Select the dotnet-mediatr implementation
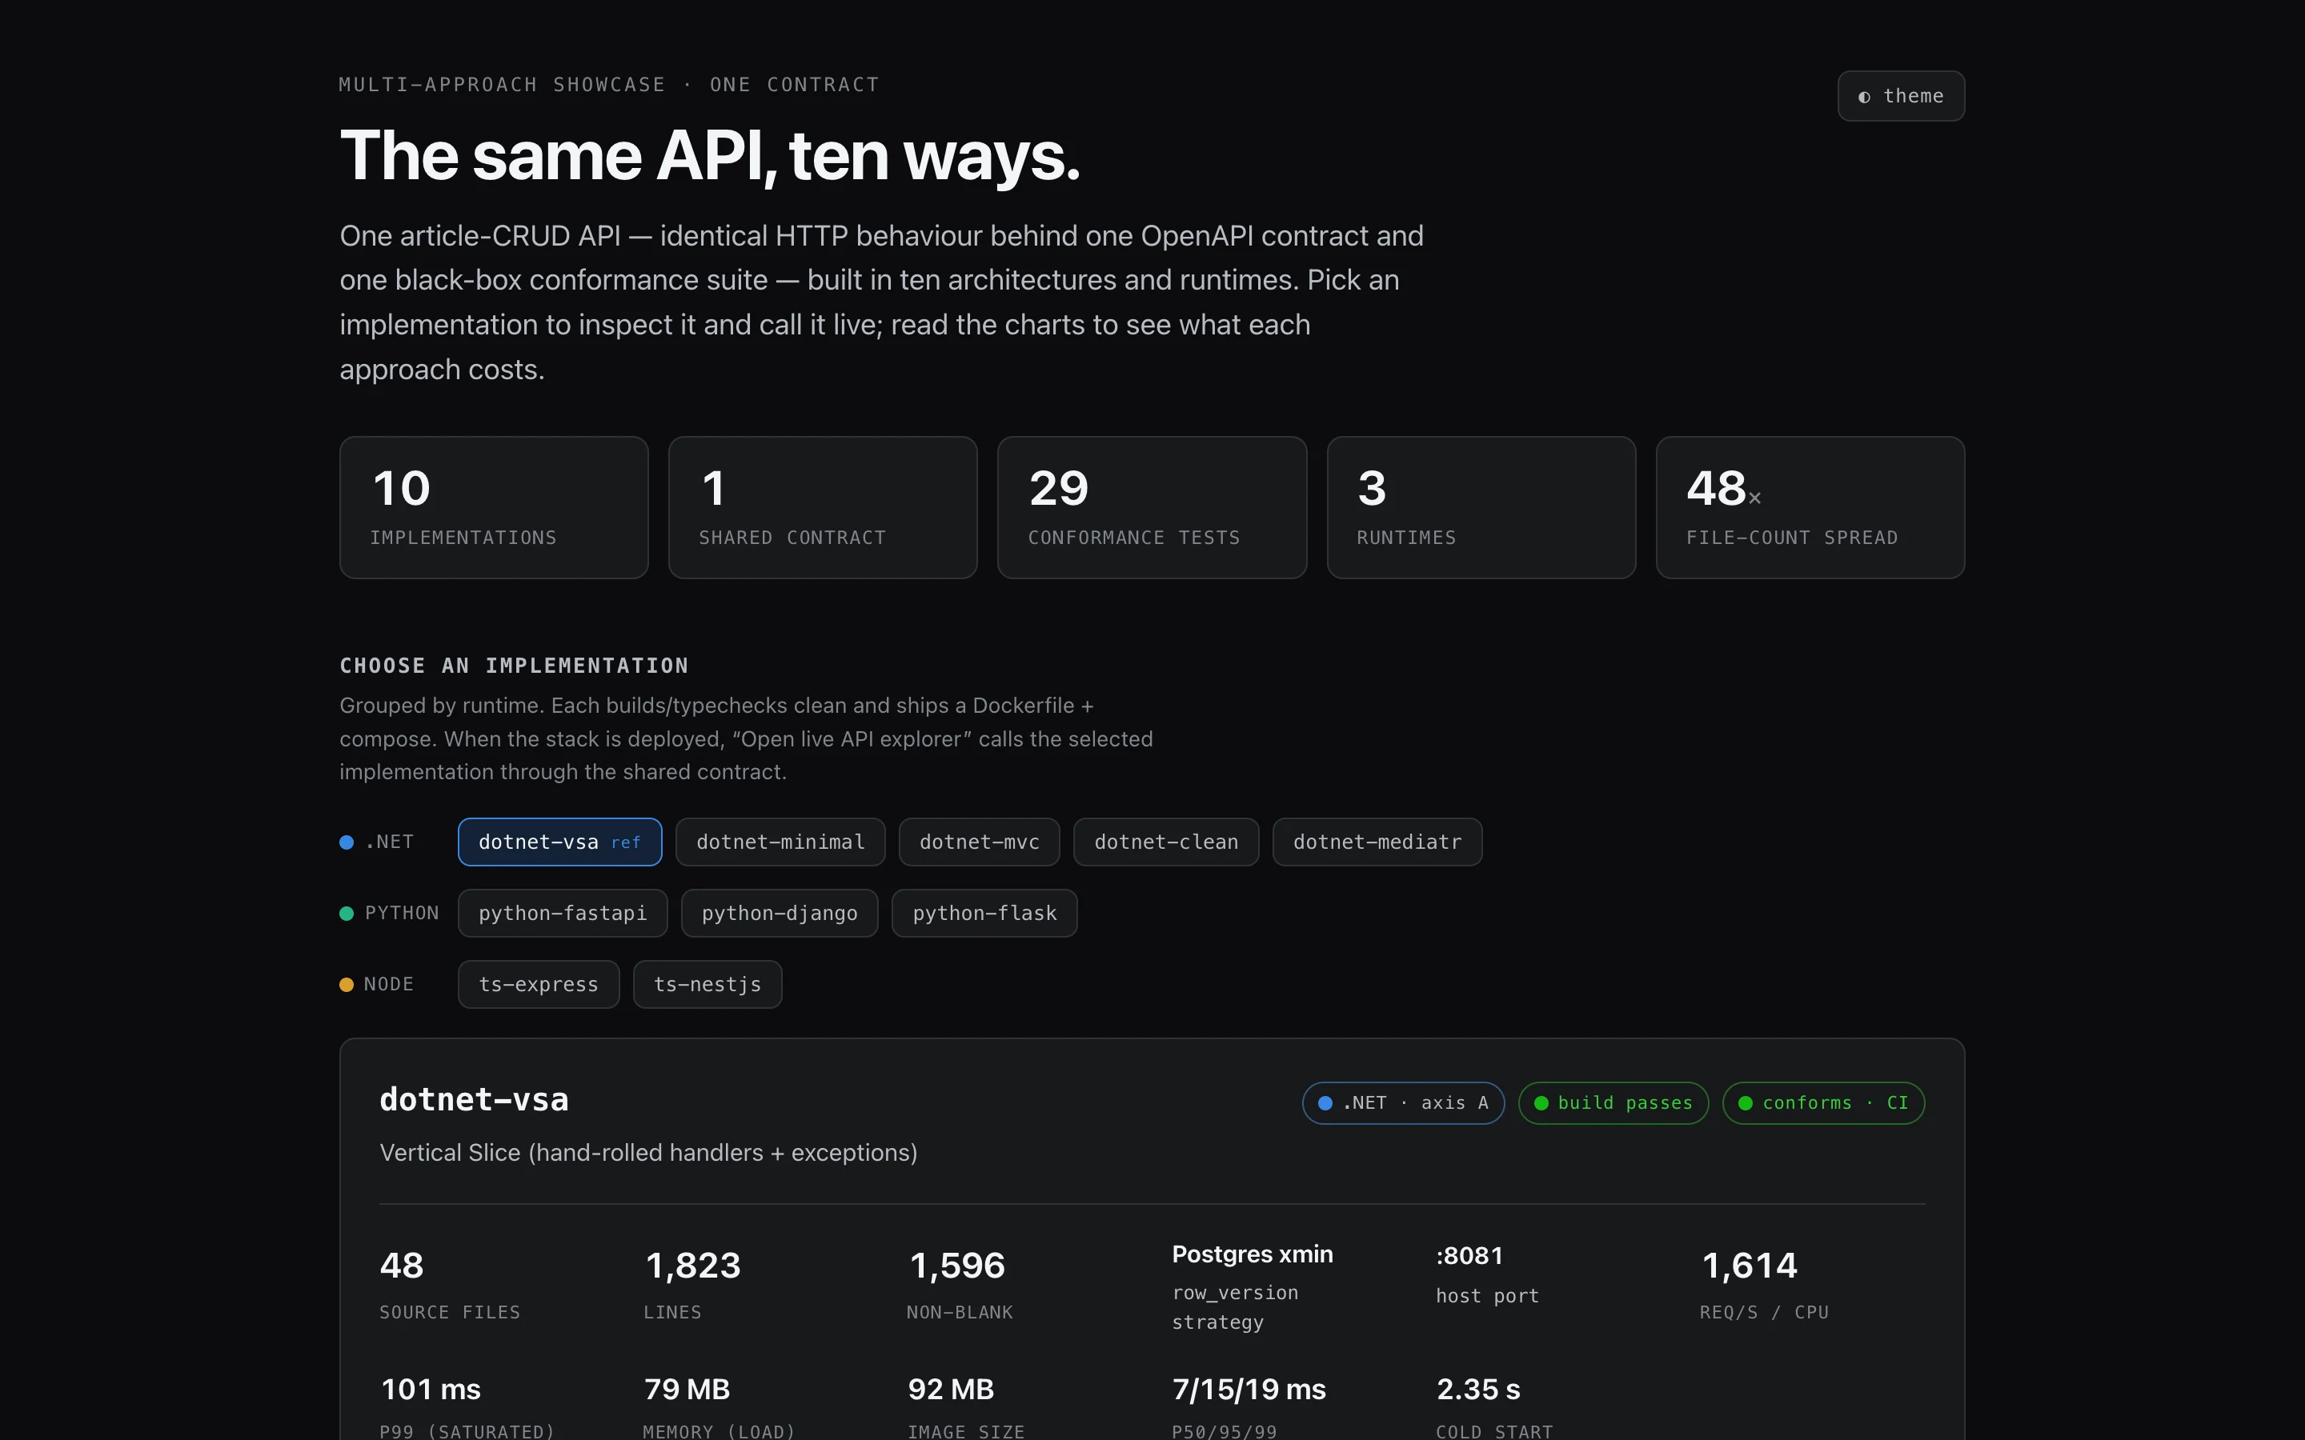The image size is (2305, 1440). point(1377,842)
